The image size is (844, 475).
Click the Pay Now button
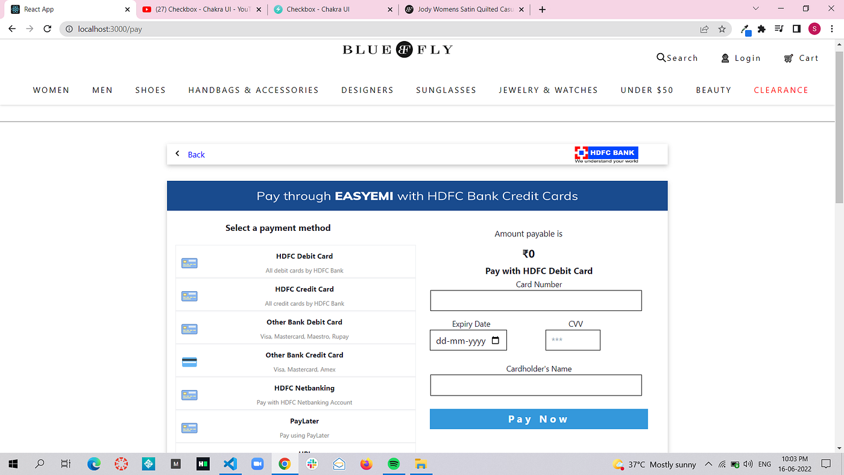click(539, 419)
